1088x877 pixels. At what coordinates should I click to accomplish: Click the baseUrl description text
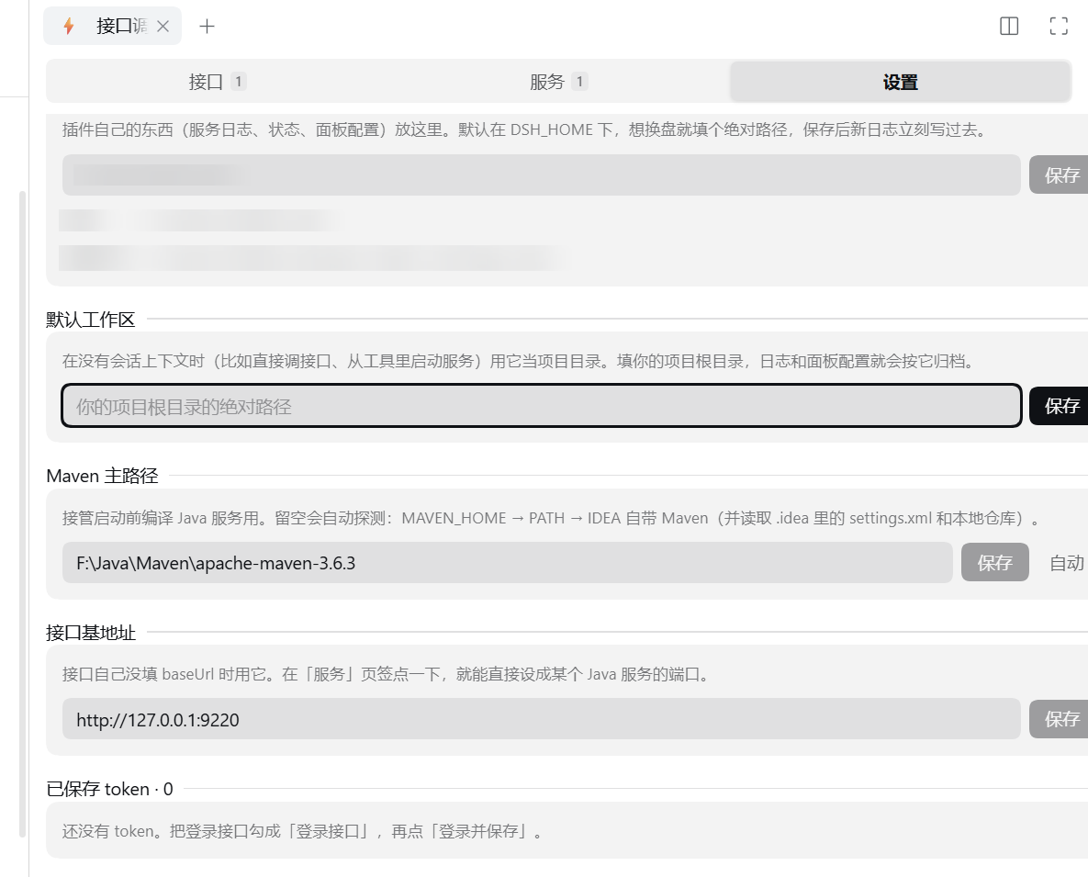[387, 674]
